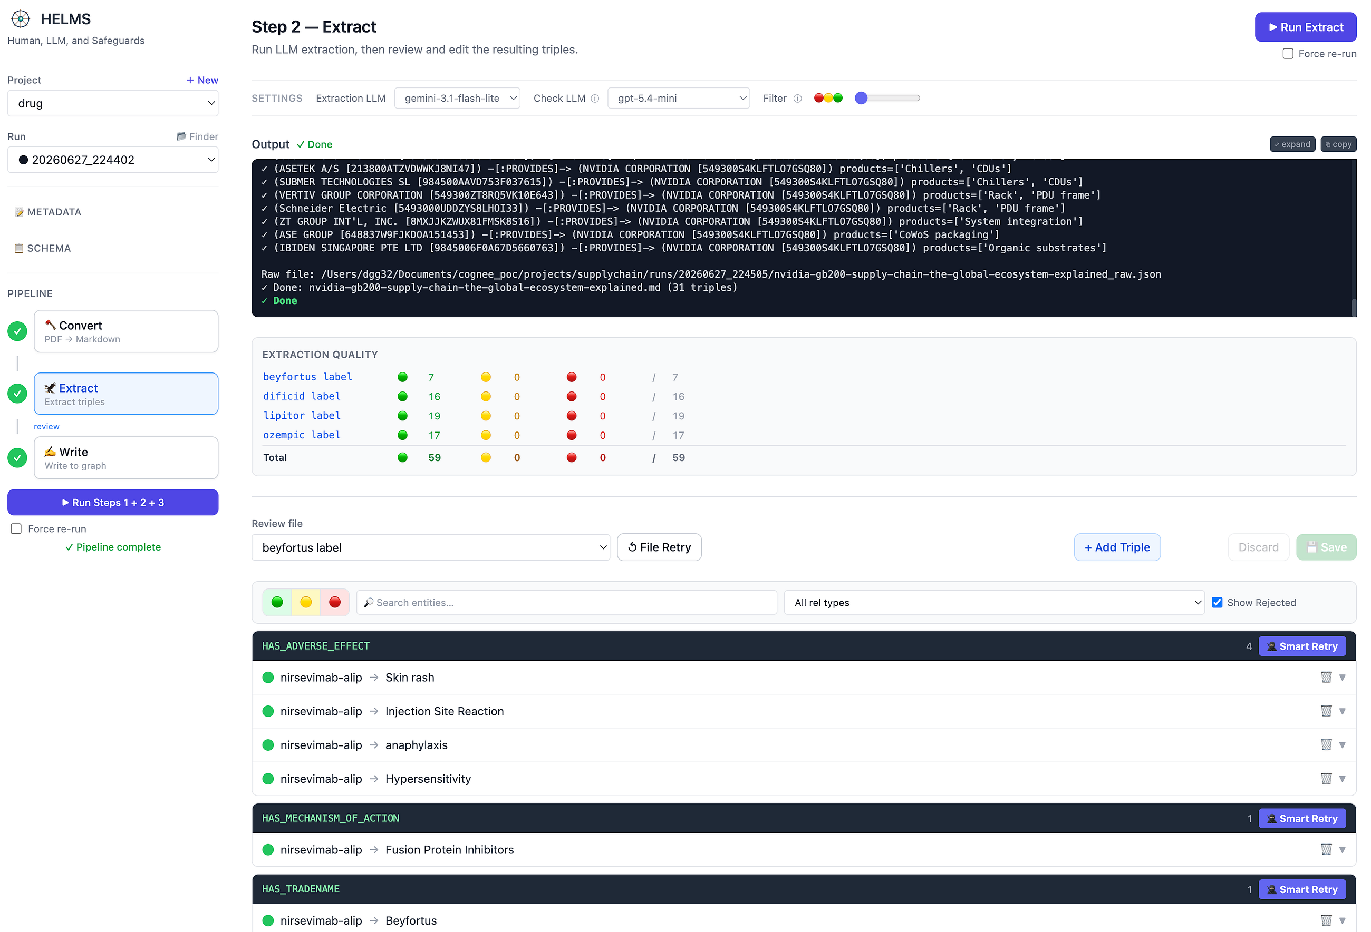
Task: Open the Project dropdown showing drug
Action: [113, 103]
